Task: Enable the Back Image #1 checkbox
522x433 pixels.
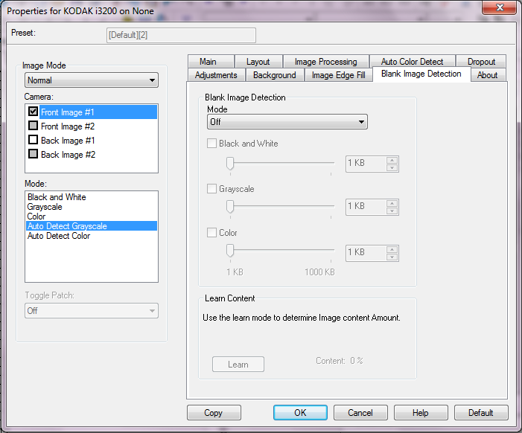Action: point(33,140)
